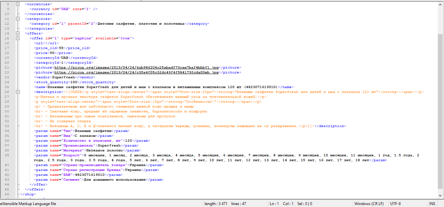Click line number 39 in the margin
Image resolution: width=444 pixels, height=207 pixels.
7,155
